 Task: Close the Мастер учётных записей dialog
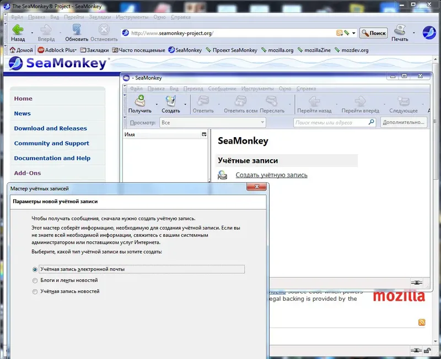coord(256,187)
